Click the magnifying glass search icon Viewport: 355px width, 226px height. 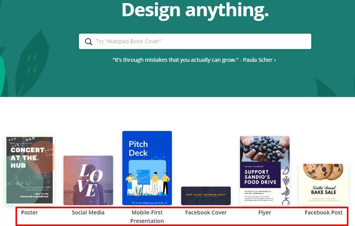click(89, 42)
